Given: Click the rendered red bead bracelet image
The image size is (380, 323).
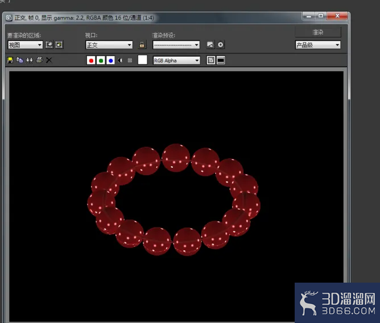Looking at the screenshot, I should pyautogui.click(x=174, y=200).
